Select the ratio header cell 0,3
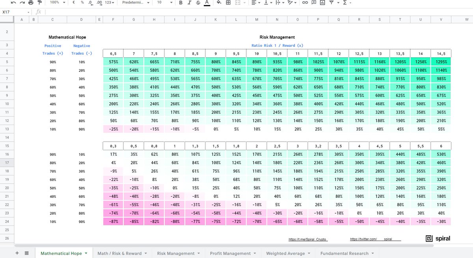The width and height of the screenshot is (473, 258). (x=113, y=146)
